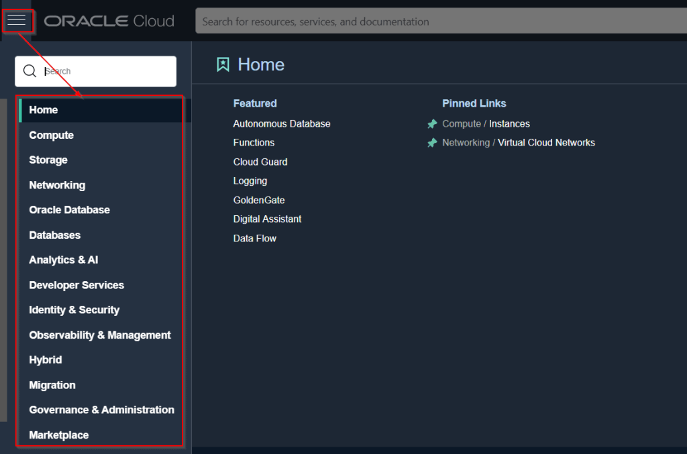The image size is (687, 454).
Task: Open Cloud Guard from Featured
Action: [x=260, y=162]
